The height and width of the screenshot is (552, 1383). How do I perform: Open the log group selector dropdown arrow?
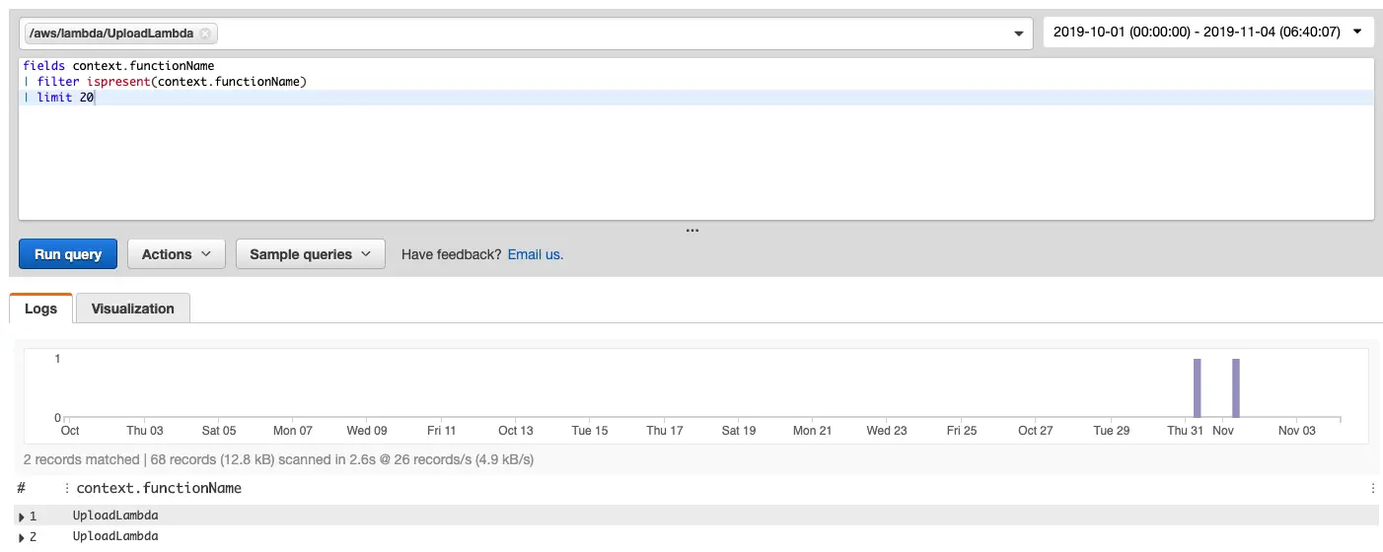(1019, 34)
